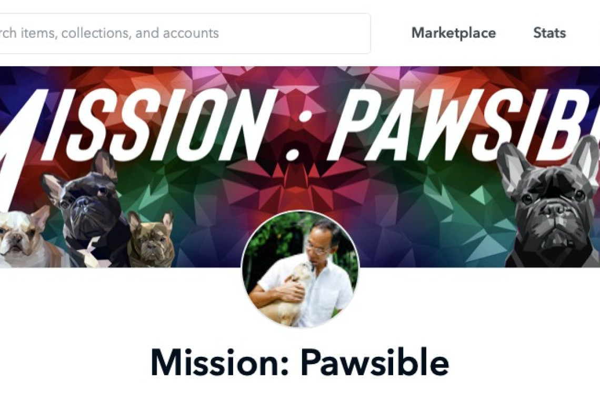600x400 pixels.
Task: Open the circular collection profile photo
Action: pyautogui.click(x=300, y=269)
